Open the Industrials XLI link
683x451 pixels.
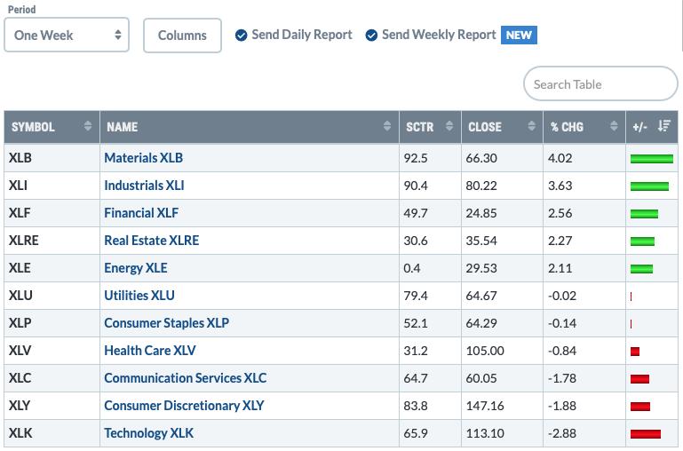click(144, 186)
